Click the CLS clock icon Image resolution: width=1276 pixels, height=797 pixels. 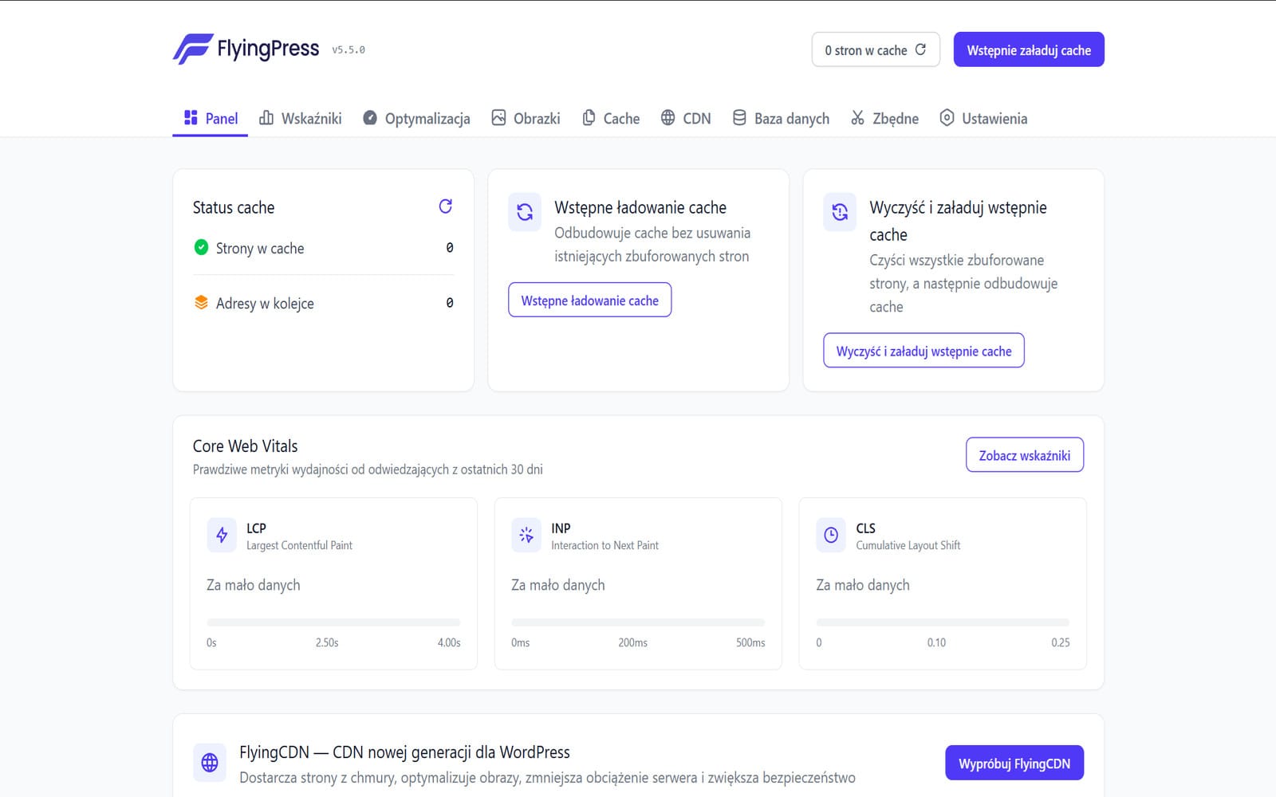(831, 536)
